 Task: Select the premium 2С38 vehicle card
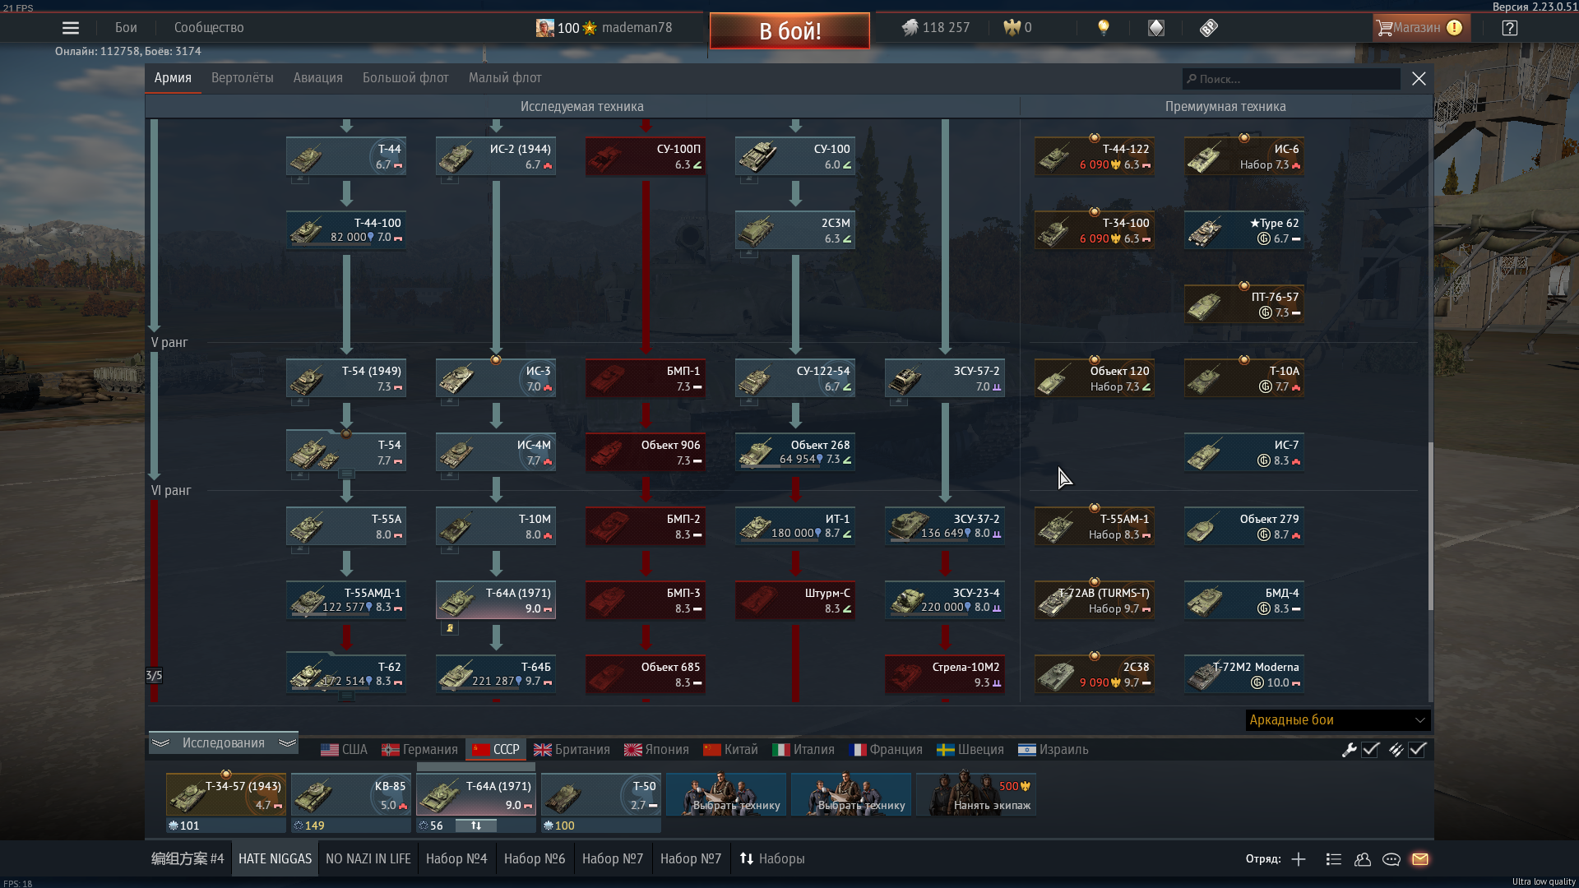pyautogui.click(x=1095, y=674)
